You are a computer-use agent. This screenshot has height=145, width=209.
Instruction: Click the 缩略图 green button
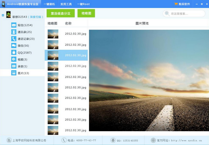coord(86,13)
